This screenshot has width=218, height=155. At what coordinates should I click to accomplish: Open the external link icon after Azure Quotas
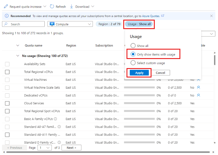163,16
